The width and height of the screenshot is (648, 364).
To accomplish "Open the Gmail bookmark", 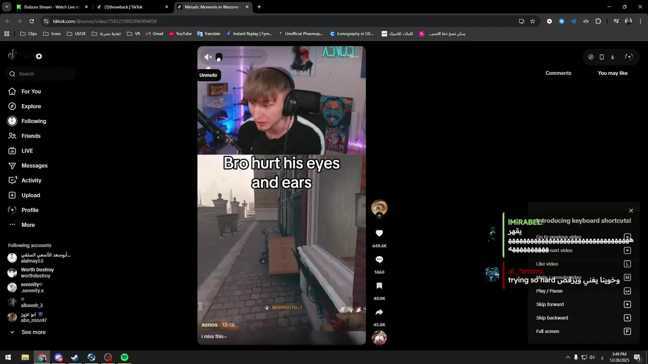I will 154,34.
